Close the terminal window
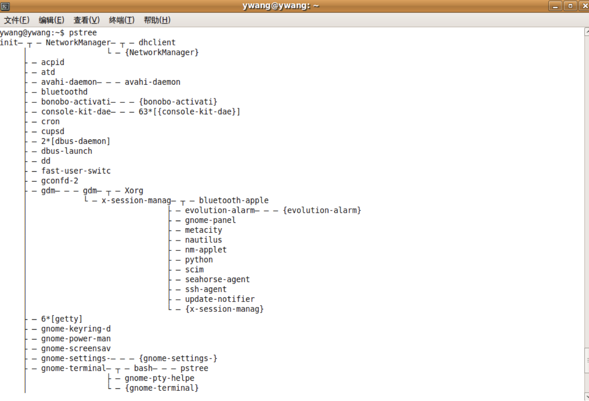 point(585,6)
